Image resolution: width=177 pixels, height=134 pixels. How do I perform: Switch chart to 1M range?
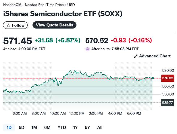(x=34, y=128)
